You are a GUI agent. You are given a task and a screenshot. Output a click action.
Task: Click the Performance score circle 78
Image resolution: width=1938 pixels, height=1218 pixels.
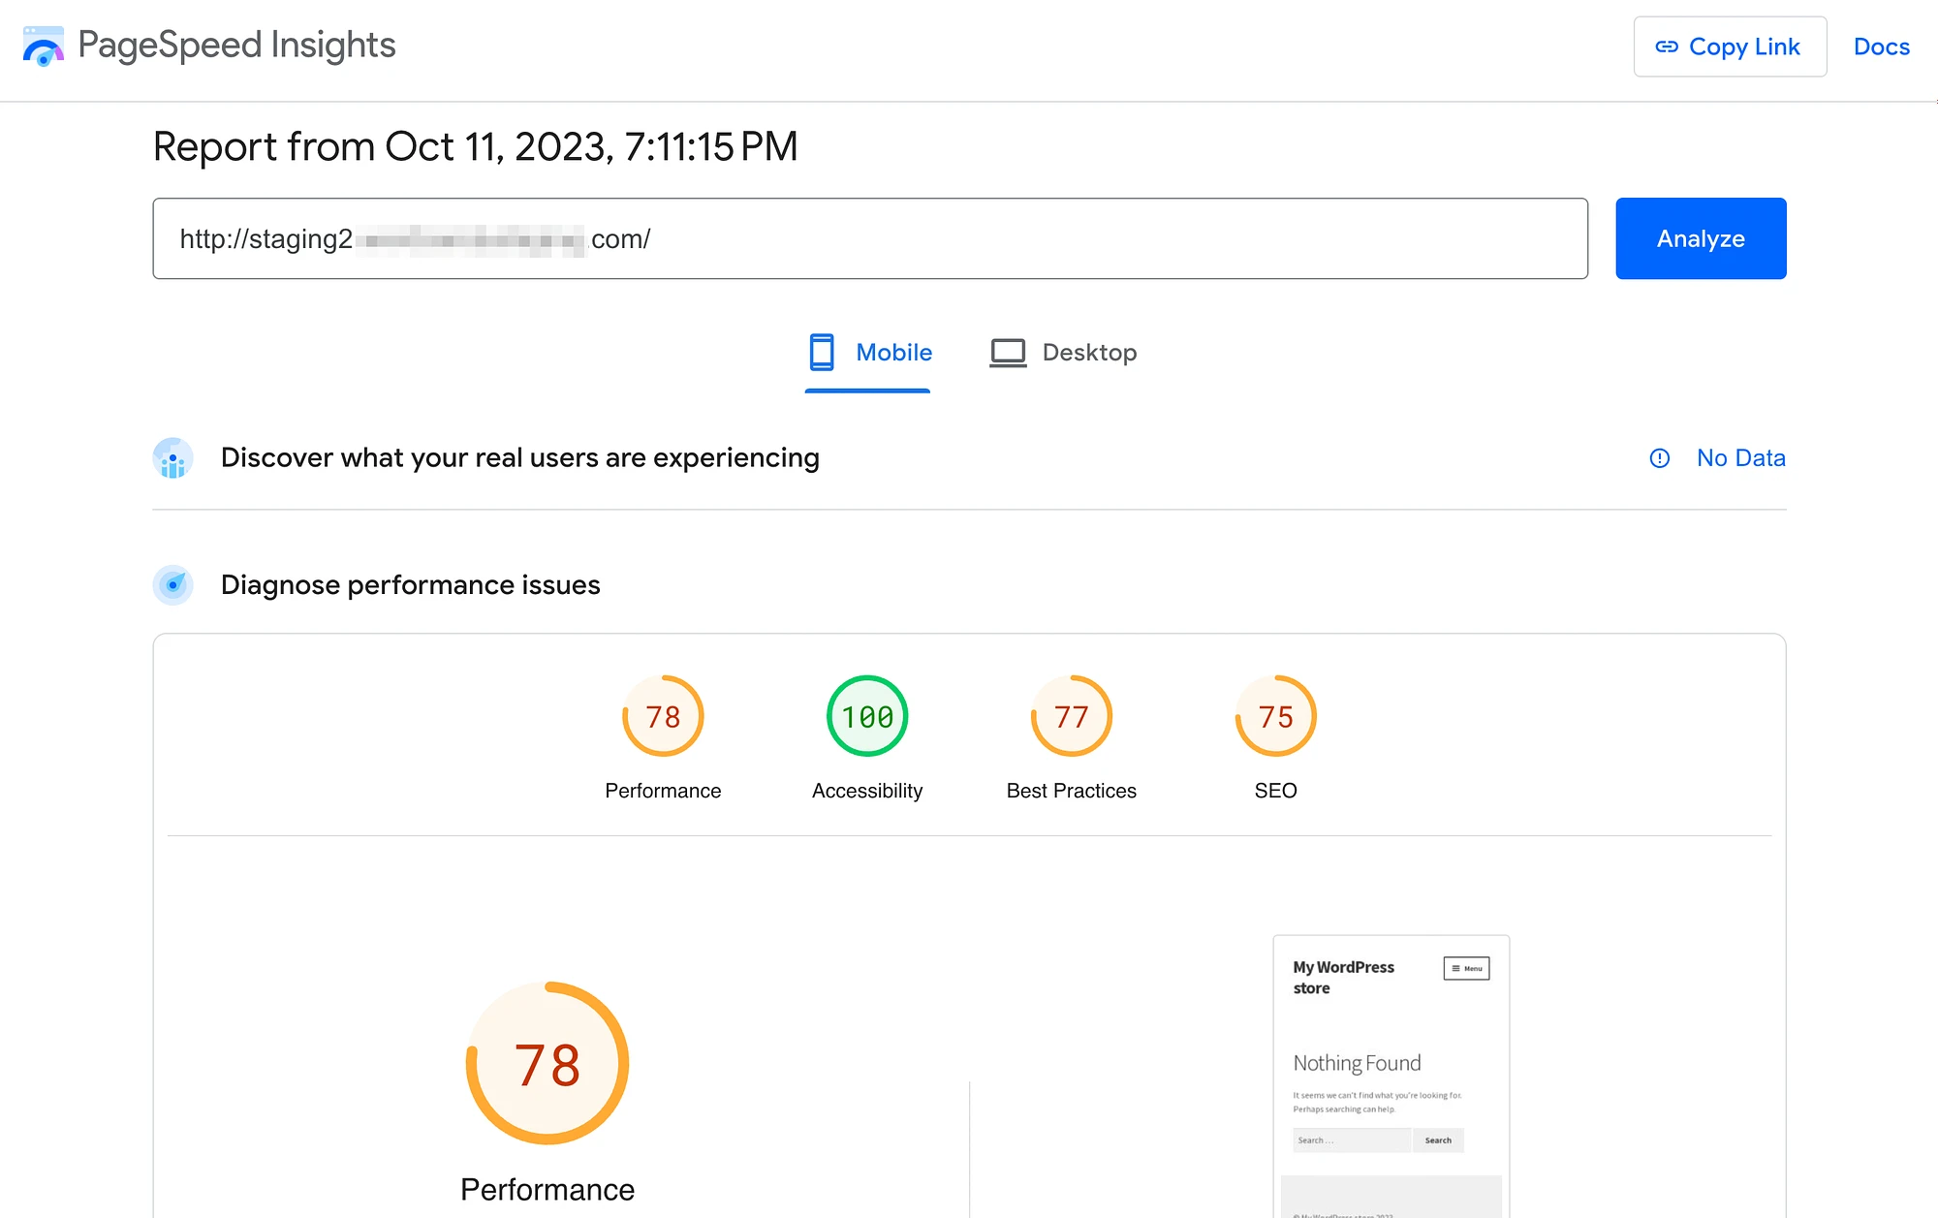661,717
